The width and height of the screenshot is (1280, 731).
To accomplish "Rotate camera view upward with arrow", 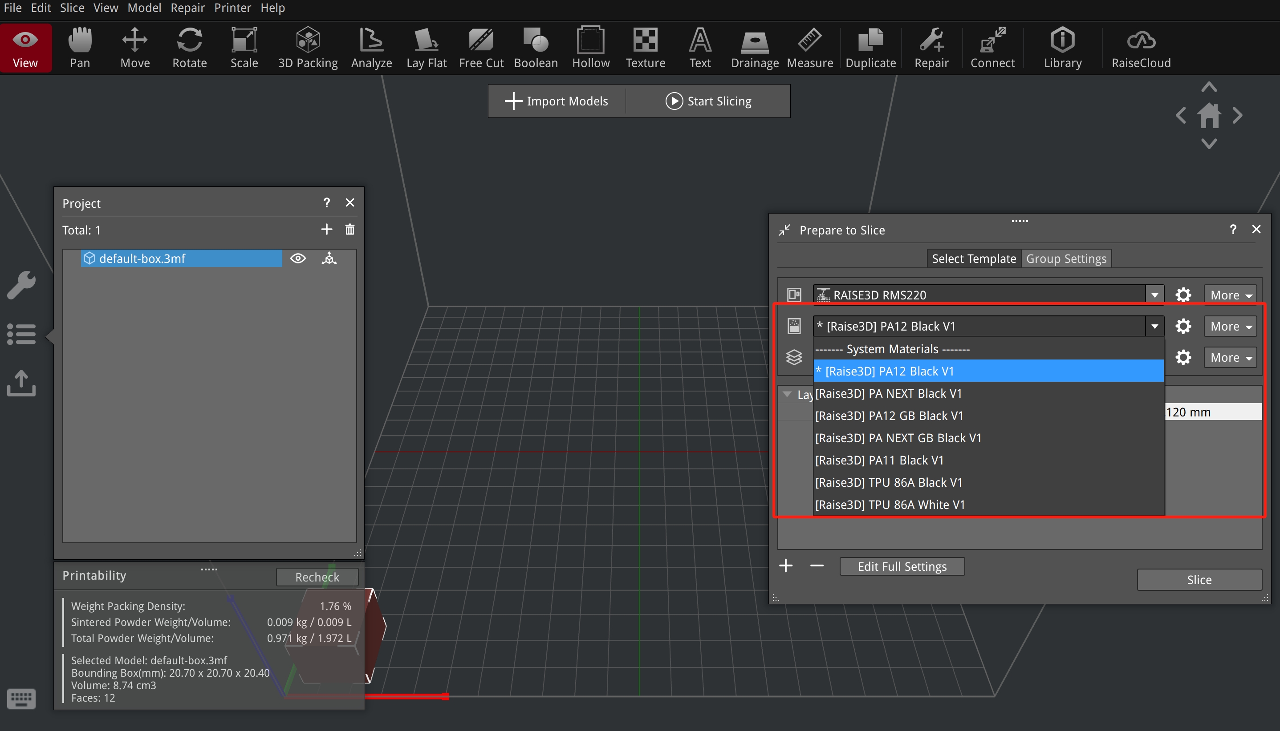I will [1209, 87].
